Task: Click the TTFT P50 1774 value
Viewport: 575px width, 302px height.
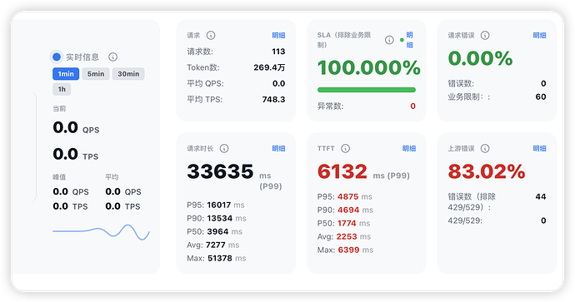Action: [x=347, y=223]
